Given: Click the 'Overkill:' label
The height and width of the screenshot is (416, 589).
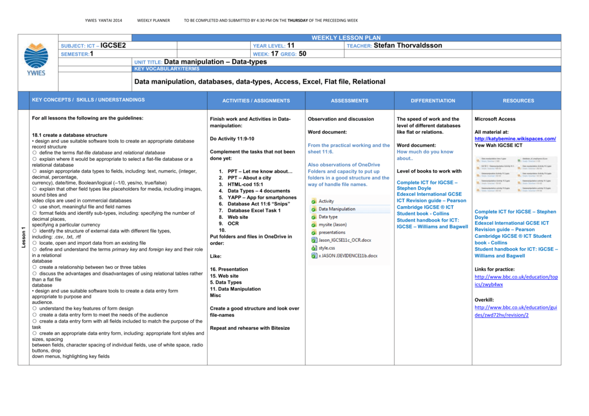Looking at the screenshot, I should point(484,300).
